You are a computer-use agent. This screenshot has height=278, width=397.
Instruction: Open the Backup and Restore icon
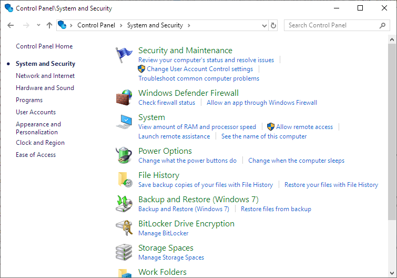coord(124,204)
